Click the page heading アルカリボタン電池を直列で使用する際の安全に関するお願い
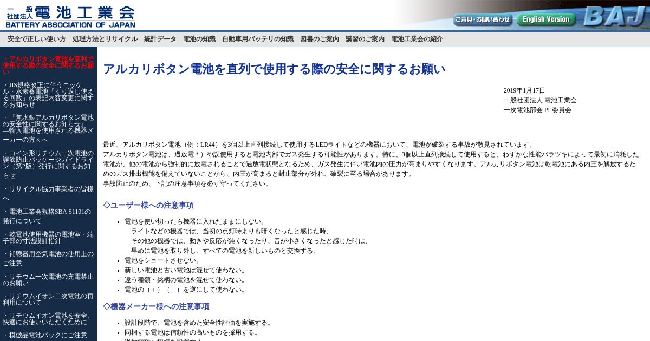Screen dimensions: 650x341 pos(274,69)
